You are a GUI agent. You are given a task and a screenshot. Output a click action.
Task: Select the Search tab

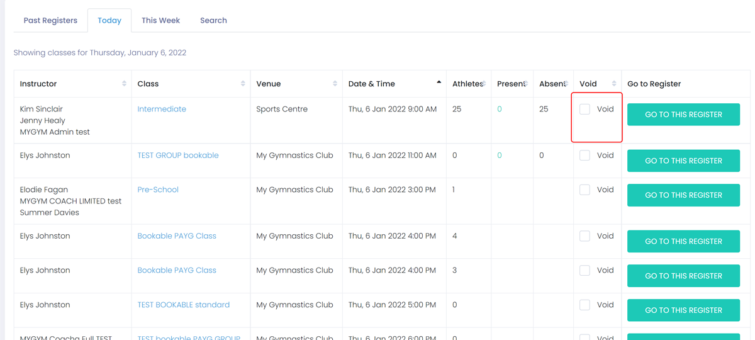coord(213,21)
